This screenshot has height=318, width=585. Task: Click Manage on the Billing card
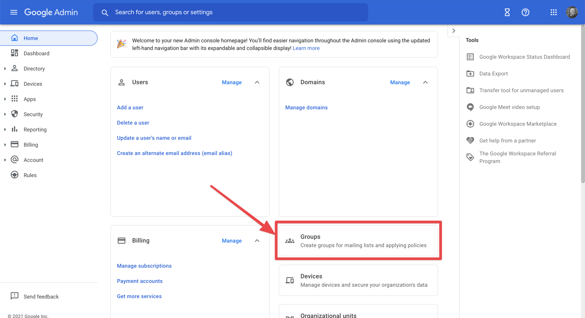(232, 241)
